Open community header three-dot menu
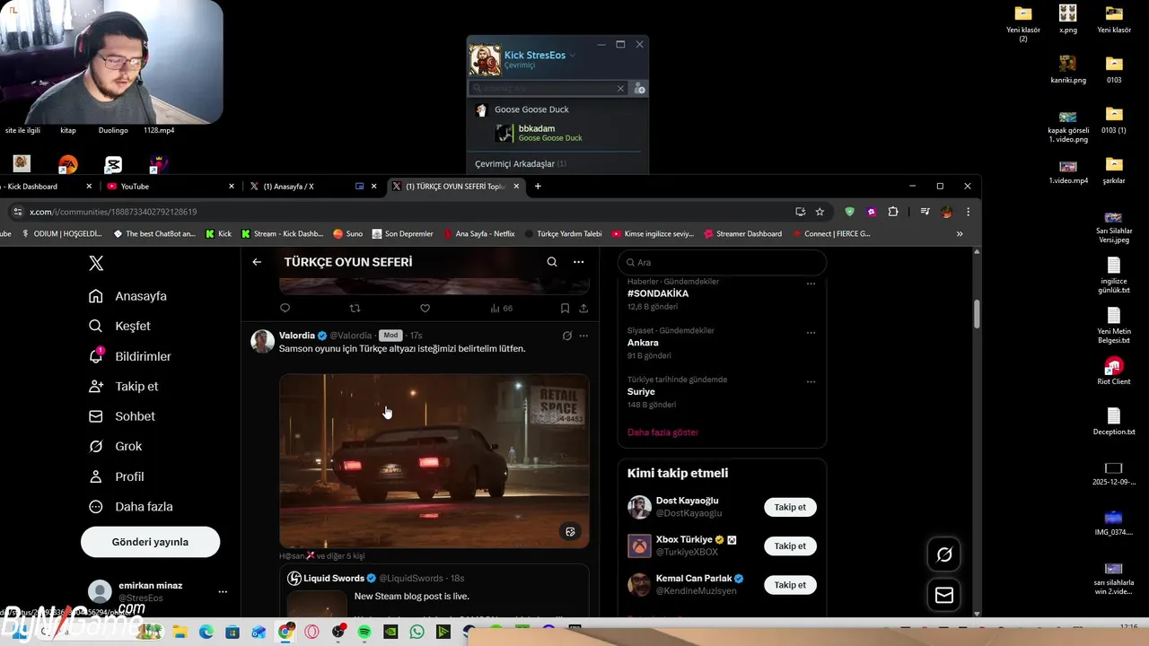Screen dimensions: 1149x646 click(x=578, y=262)
